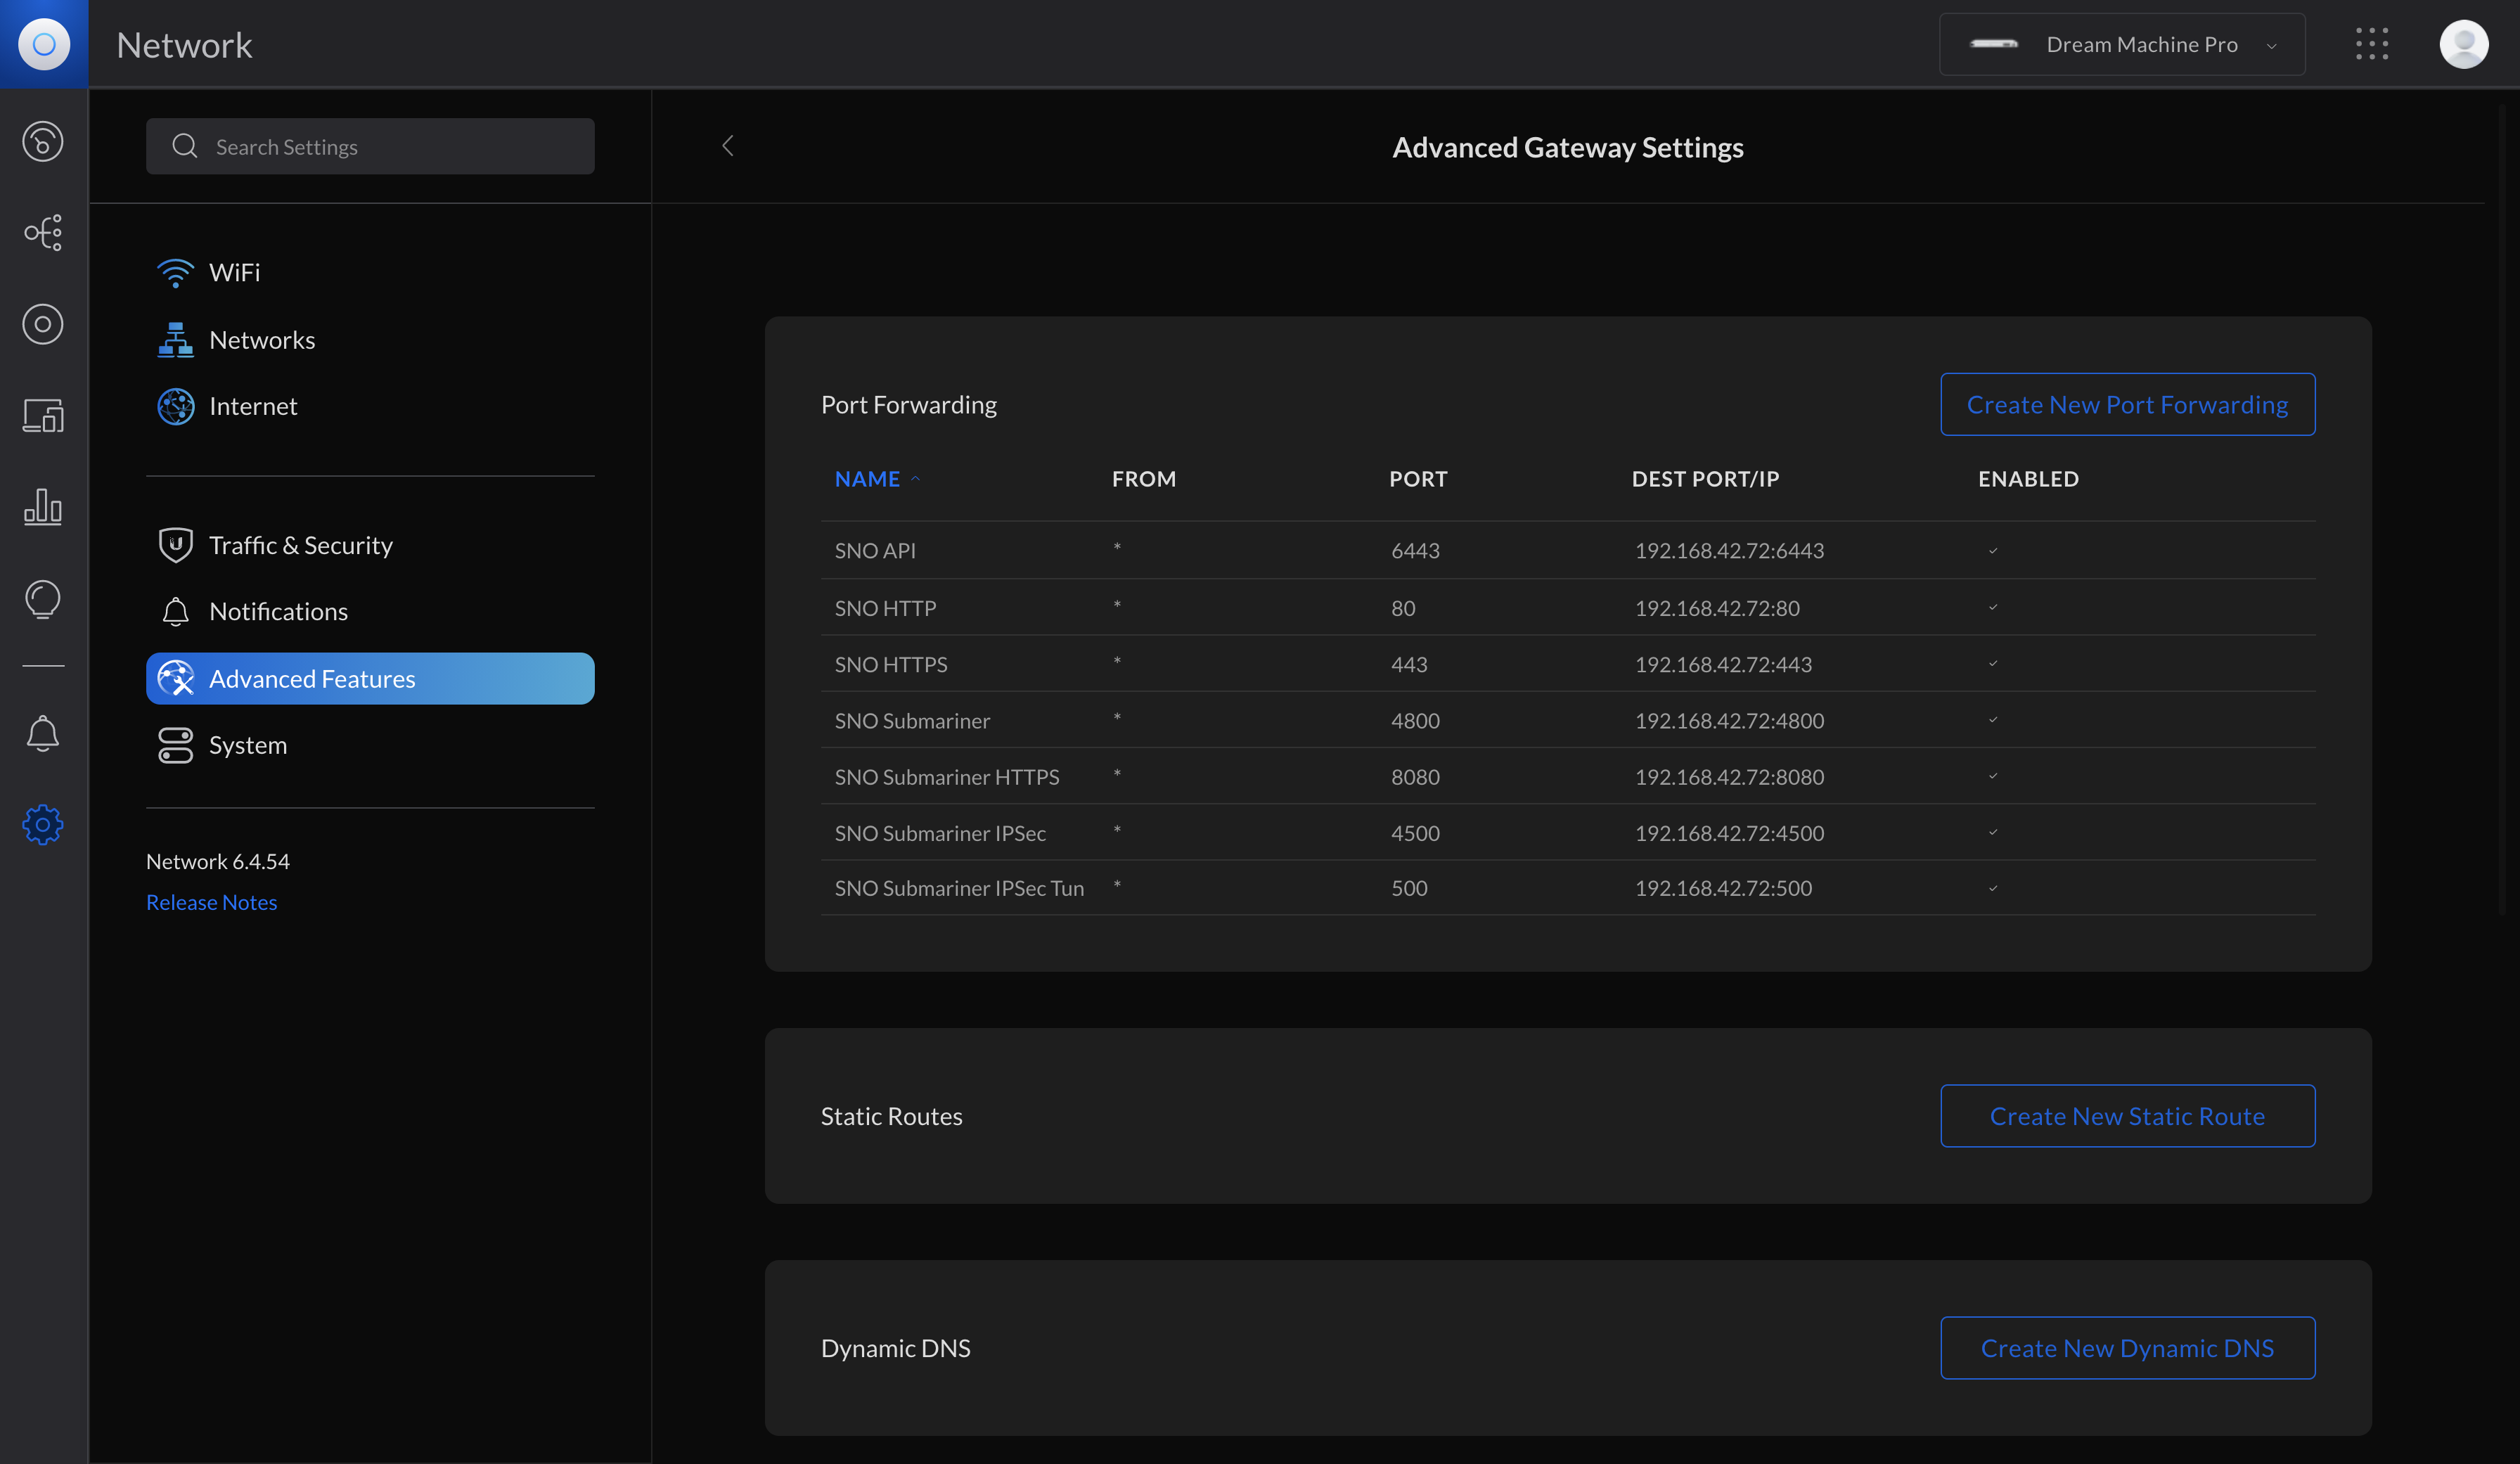The image size is (2520, 1464).
Task: Select the Topology view icon
Action: click(43, 232)
